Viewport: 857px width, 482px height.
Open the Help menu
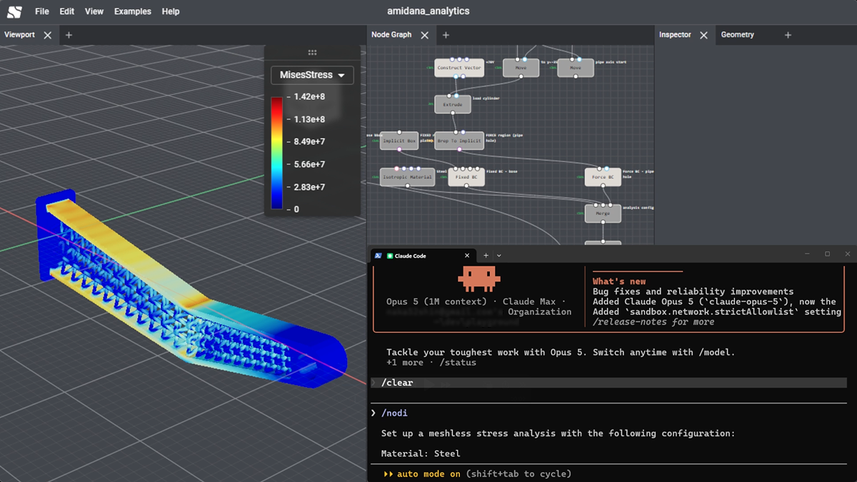click(171, 11)
